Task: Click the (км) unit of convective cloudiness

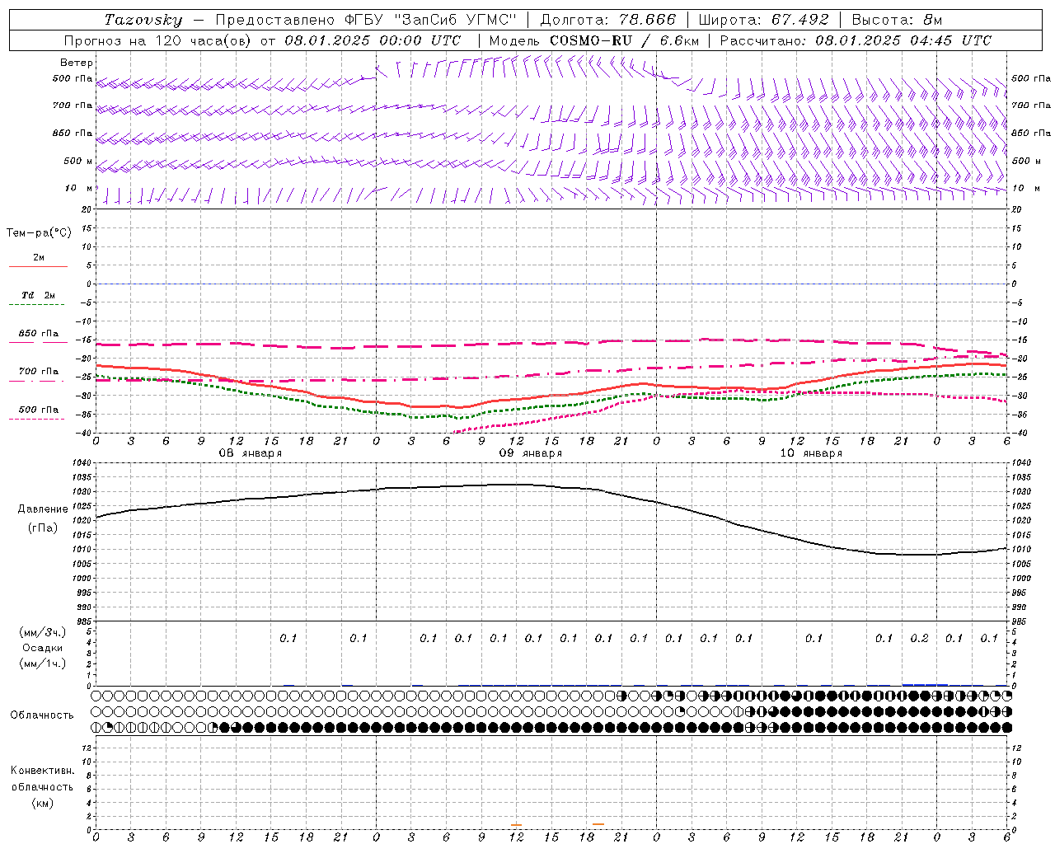Action: 42,803
